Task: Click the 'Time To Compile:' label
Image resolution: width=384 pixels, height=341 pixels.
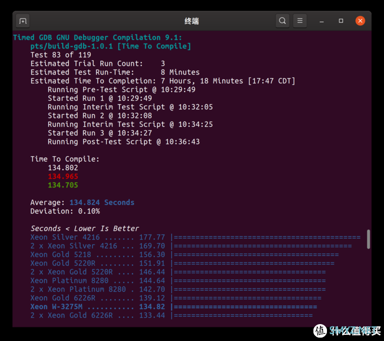Action: point(65,159)
